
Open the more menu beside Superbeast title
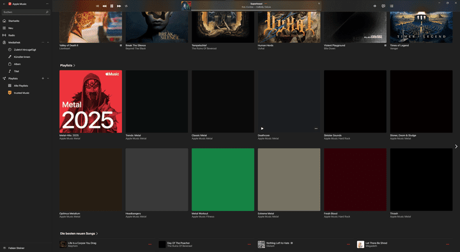pyautogui.click(x=266, y=4)
